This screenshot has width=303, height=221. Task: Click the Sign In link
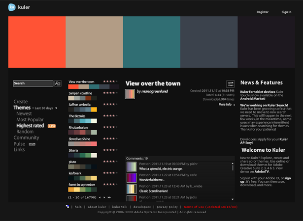tap(286, 12)
